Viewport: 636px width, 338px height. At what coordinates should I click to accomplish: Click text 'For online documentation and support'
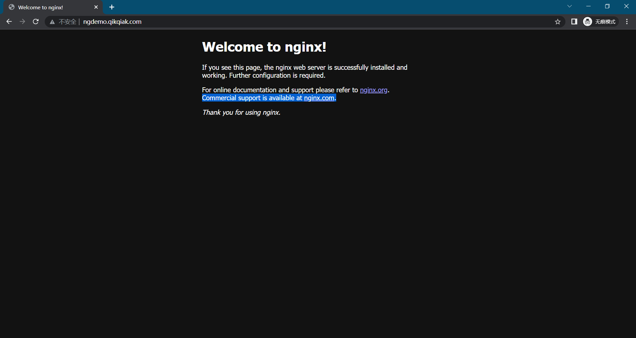258,90
